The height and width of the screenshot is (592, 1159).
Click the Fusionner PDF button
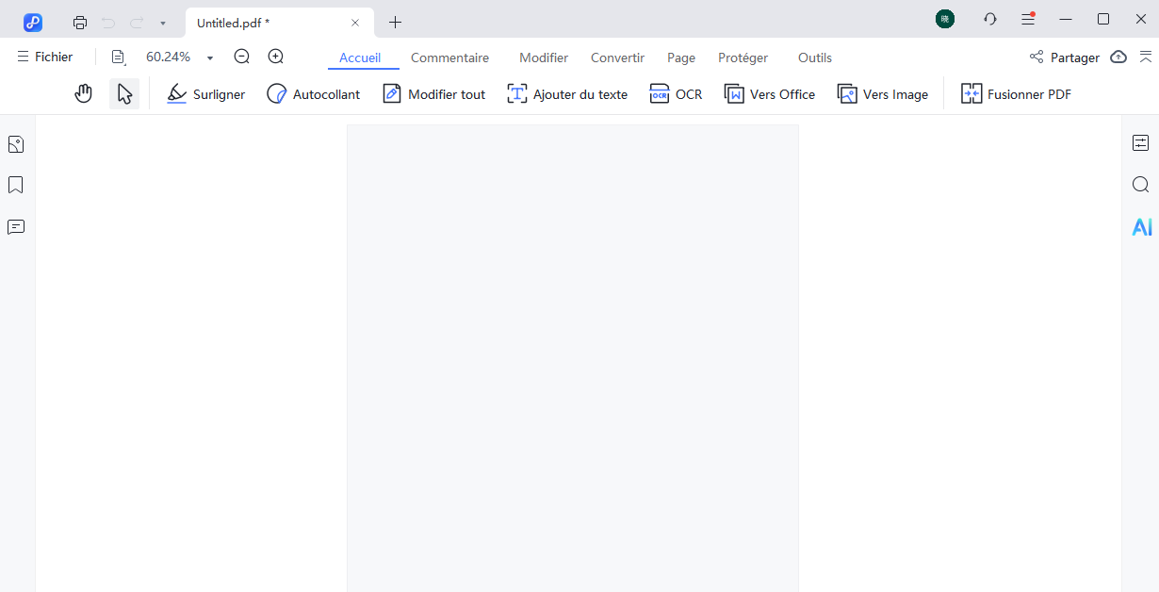(x=1016, y=93)
